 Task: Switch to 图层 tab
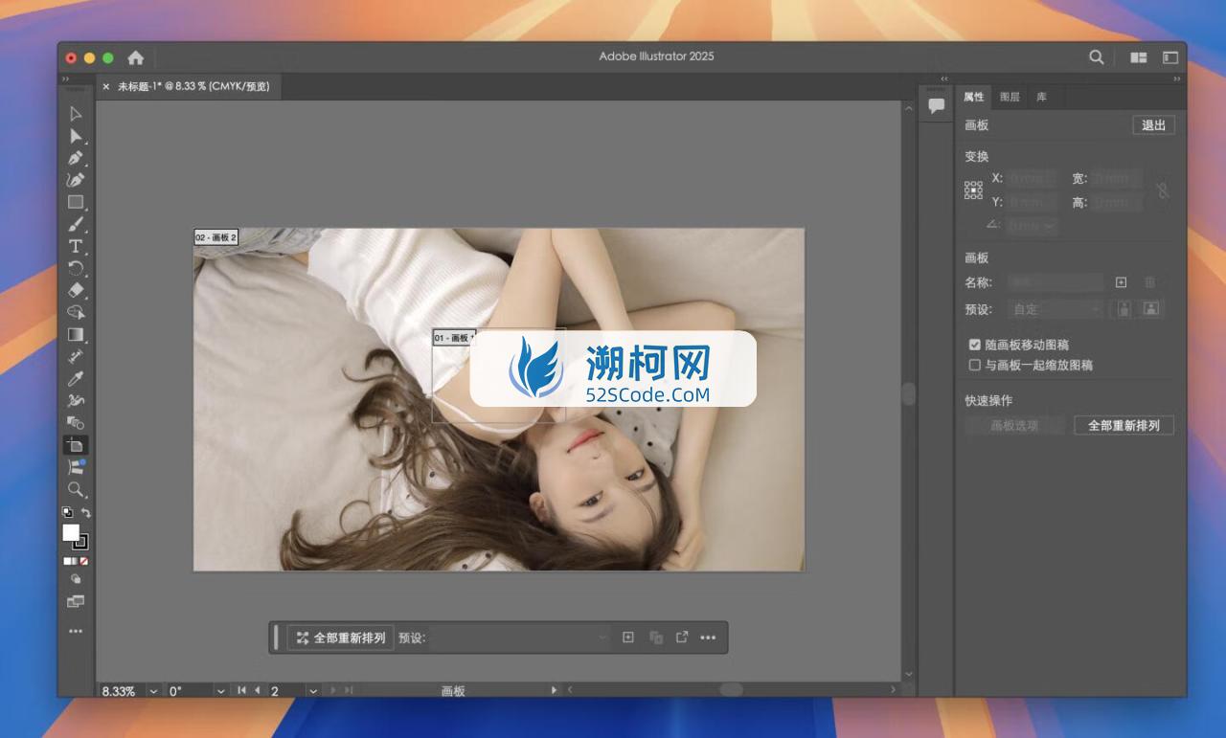tap(1010, 97)
